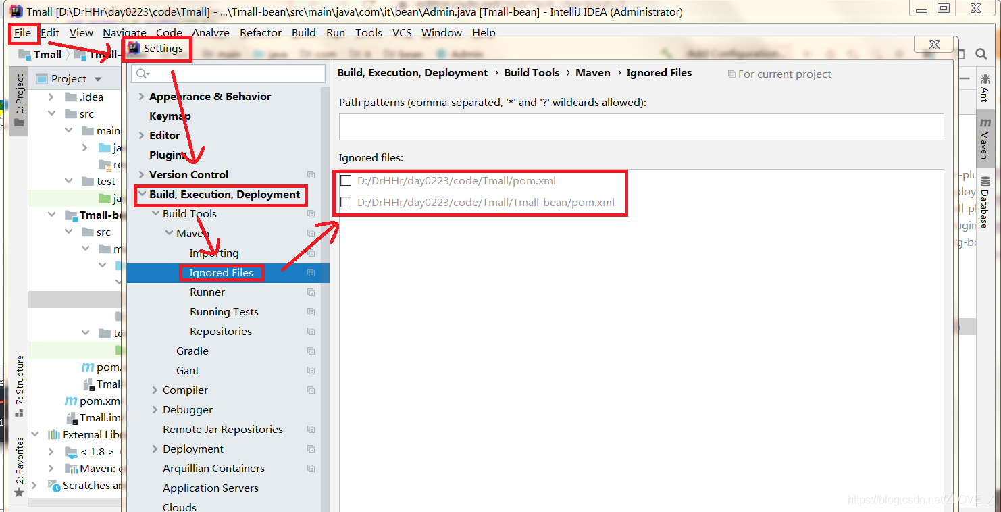
Task: Open Gant settings page
Action: coord(188,370)
